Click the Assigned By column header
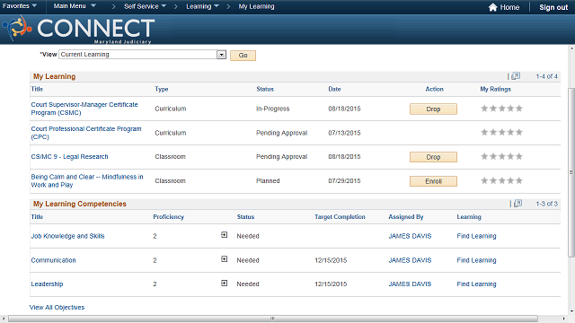This screenshot has height=323, width=575. point(406,217)
